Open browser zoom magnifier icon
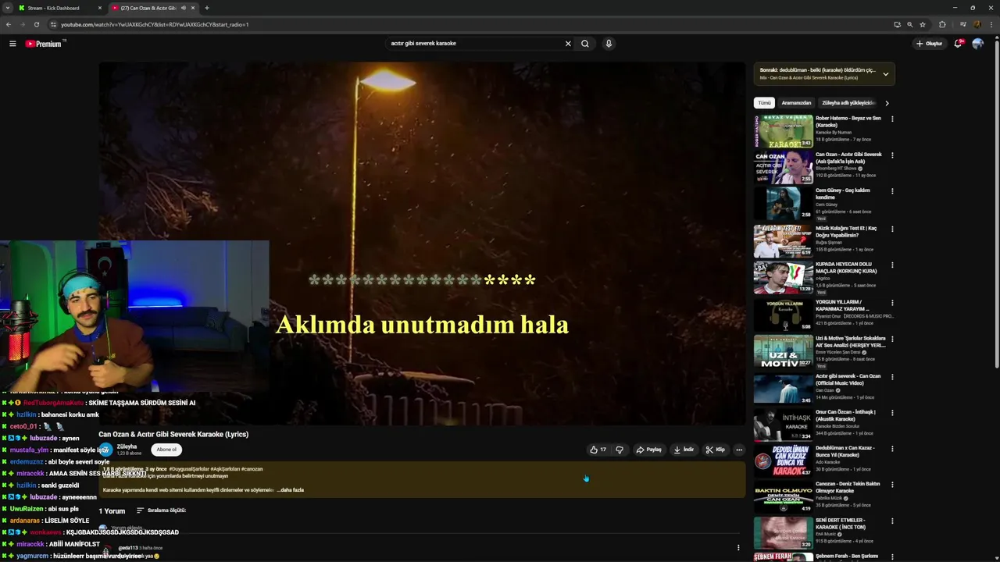 [910, 24]
